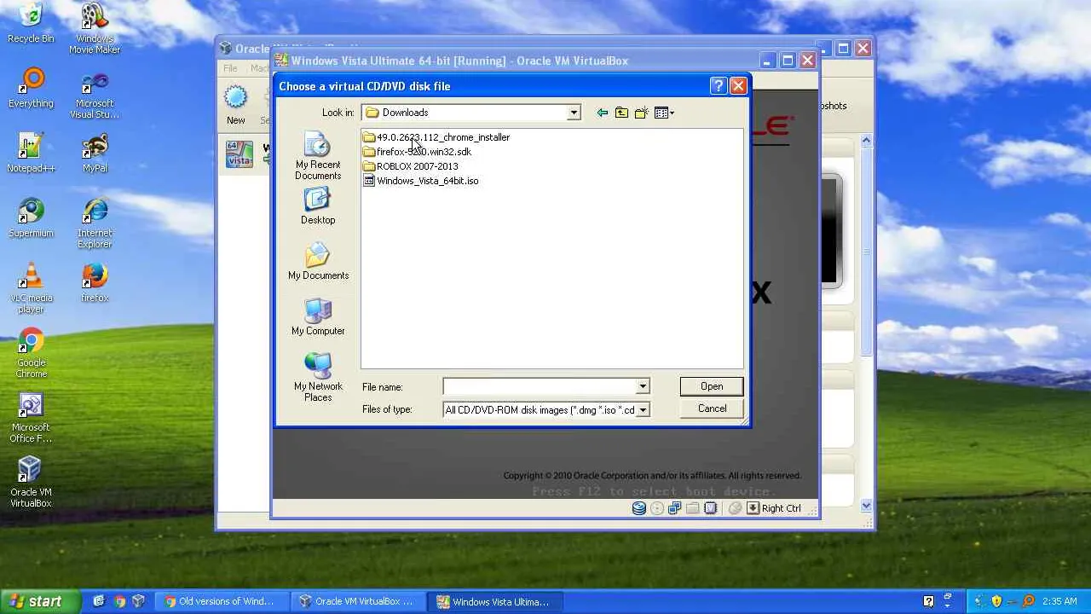Open the Views menu in file dialog
The image size is (1091, 614).
(664, 113)
